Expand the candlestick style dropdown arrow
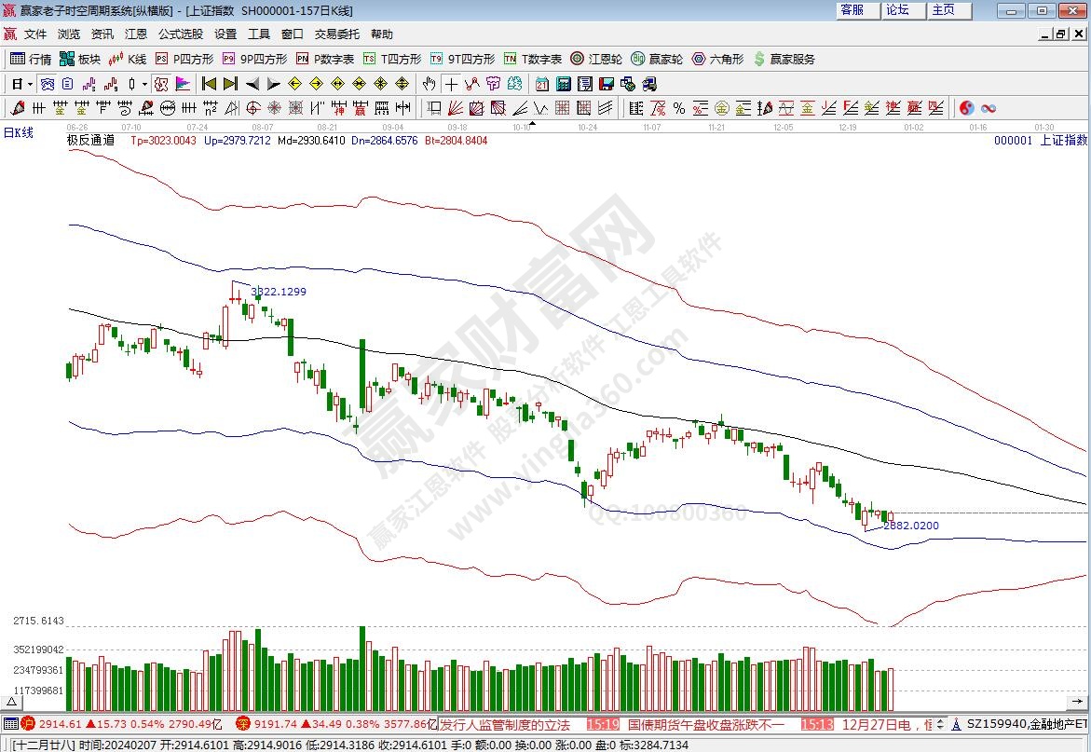 pos(145,84)
